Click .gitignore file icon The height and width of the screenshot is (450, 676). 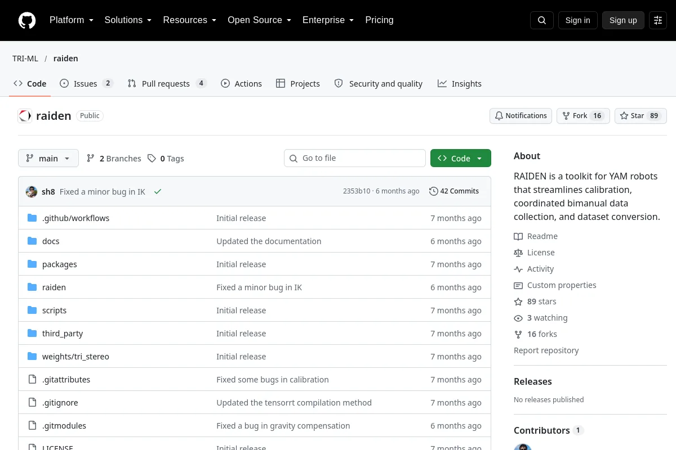32,402
